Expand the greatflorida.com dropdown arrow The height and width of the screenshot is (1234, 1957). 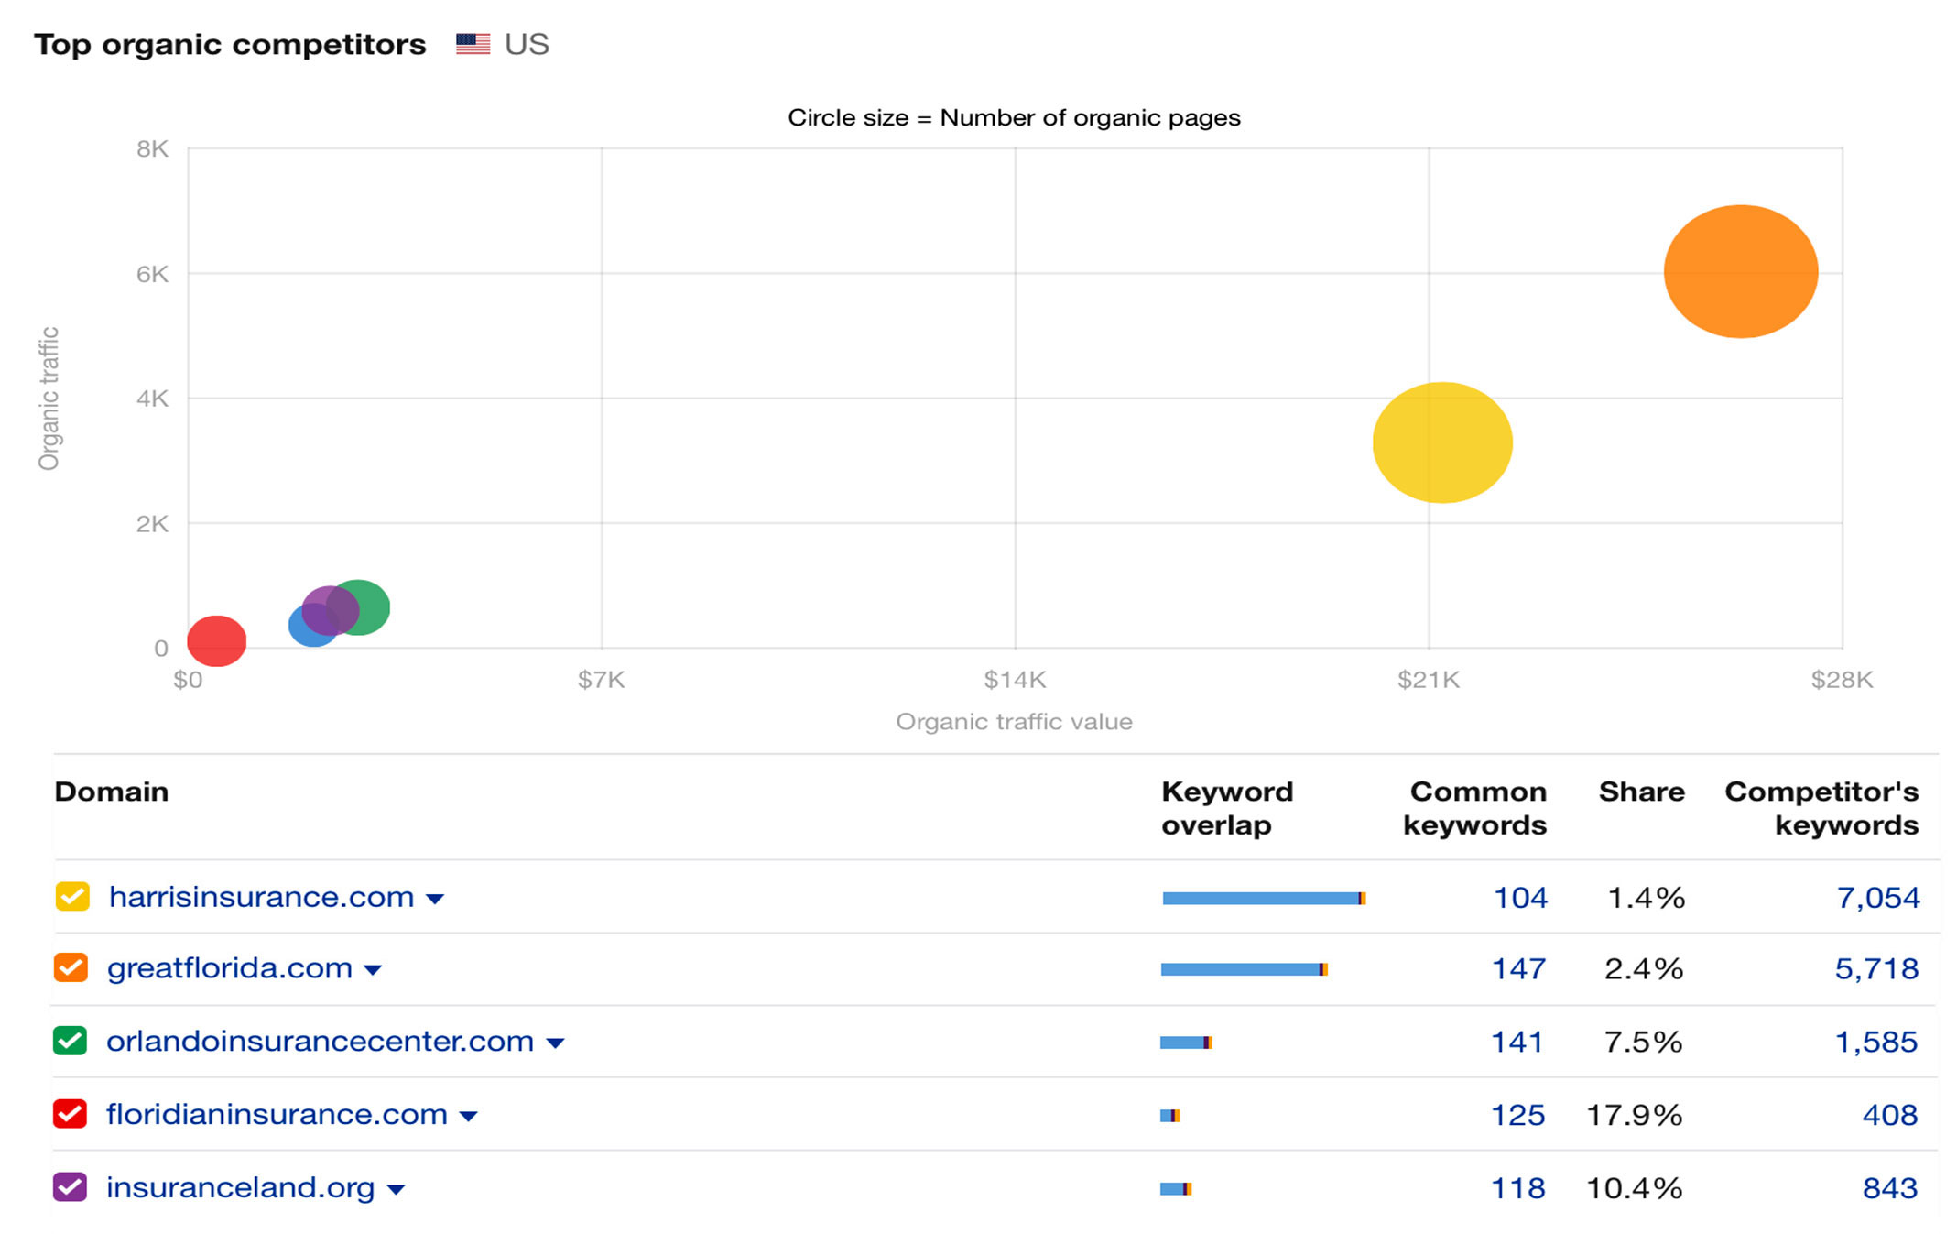coord(373,971)
